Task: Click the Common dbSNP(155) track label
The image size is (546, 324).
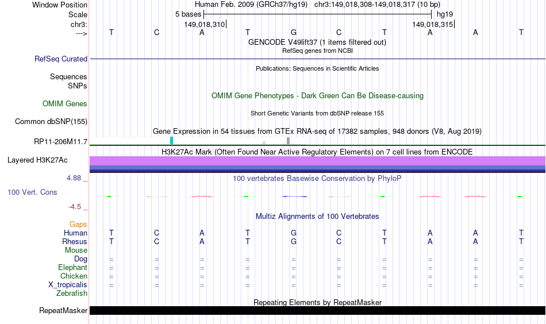Action: point(51,121)
